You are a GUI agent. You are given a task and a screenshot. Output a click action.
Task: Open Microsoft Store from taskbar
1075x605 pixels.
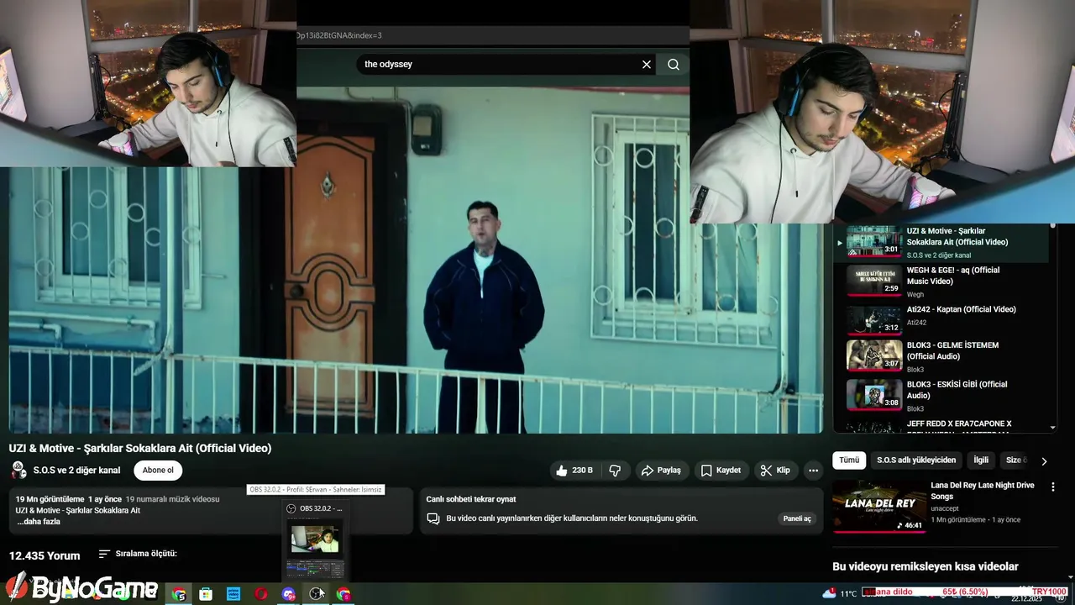tap(206, 594)
